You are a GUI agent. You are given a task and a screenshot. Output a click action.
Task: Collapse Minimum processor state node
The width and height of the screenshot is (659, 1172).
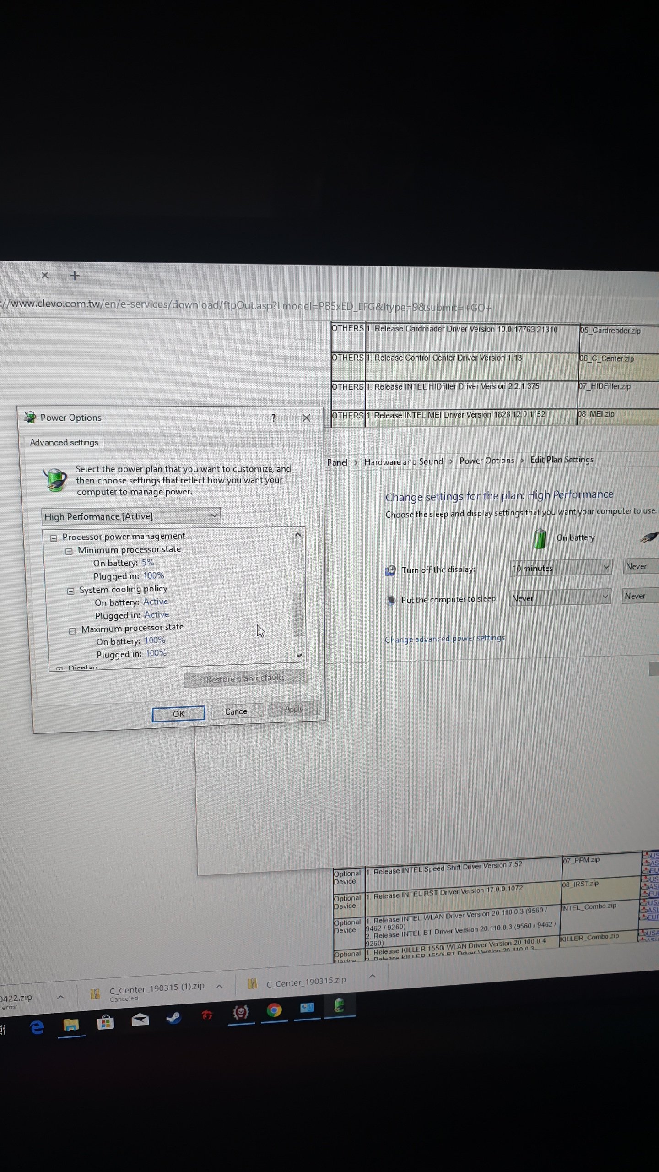coord(69,552)
